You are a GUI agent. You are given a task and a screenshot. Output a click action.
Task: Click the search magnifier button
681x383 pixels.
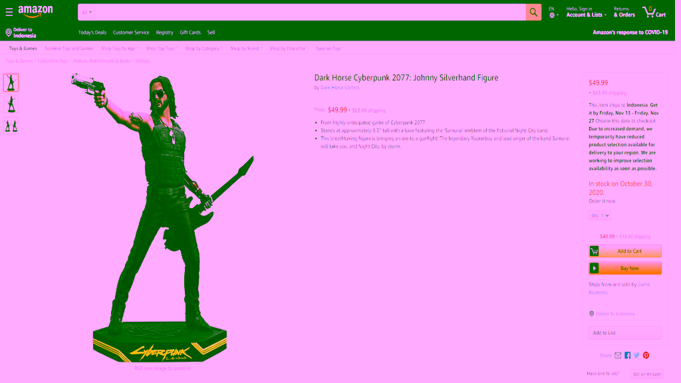[x=533, y=12]
